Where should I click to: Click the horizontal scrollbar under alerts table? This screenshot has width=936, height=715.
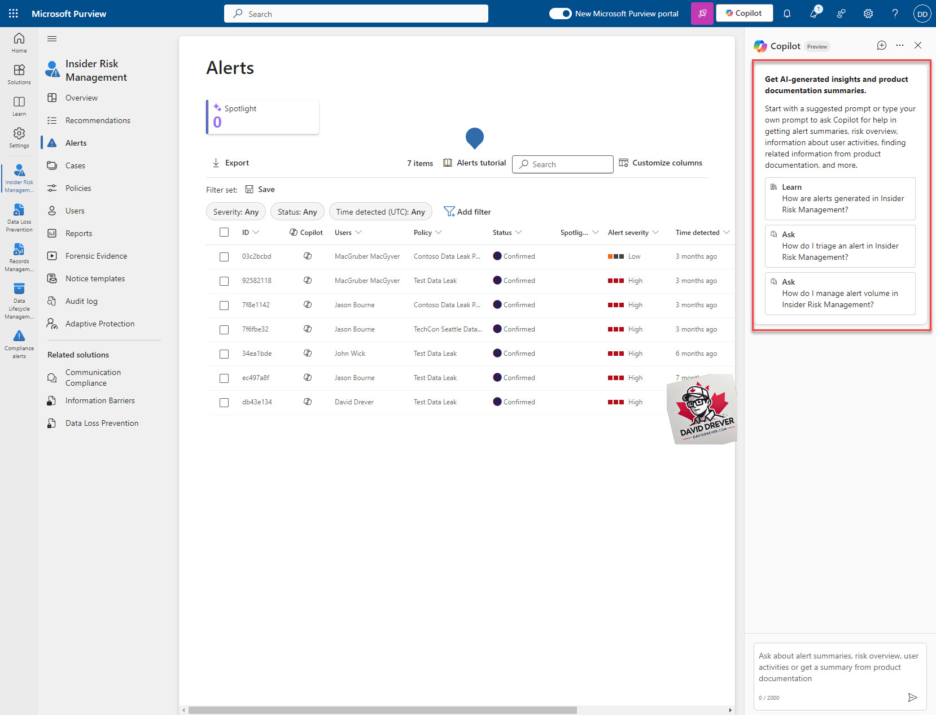click(x=383, y=710)
